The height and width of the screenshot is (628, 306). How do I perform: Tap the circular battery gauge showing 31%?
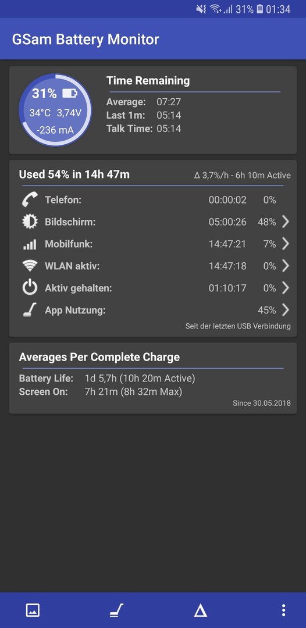(55, 110)
